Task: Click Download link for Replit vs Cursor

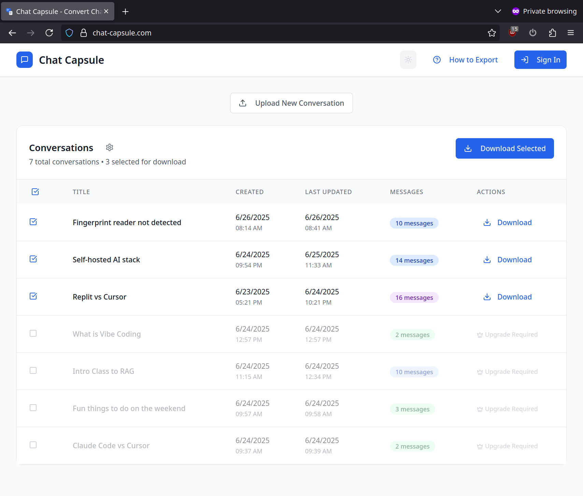Action: 514,297
